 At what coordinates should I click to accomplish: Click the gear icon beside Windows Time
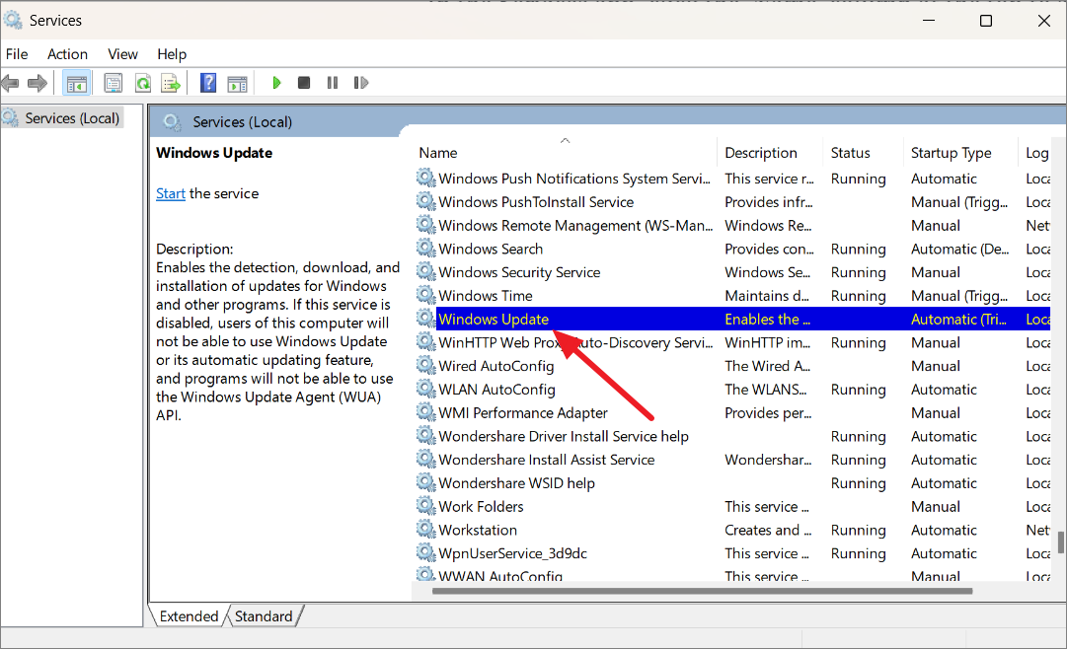pyautogui.click(x=426, y=295)
